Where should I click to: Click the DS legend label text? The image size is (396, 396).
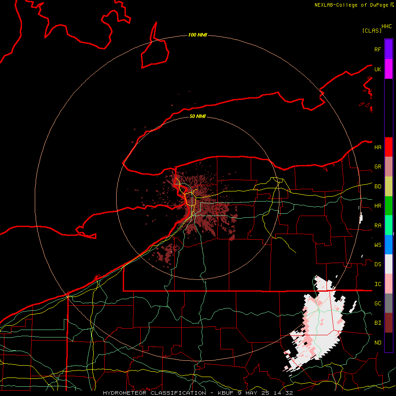[x=378, y=264]
